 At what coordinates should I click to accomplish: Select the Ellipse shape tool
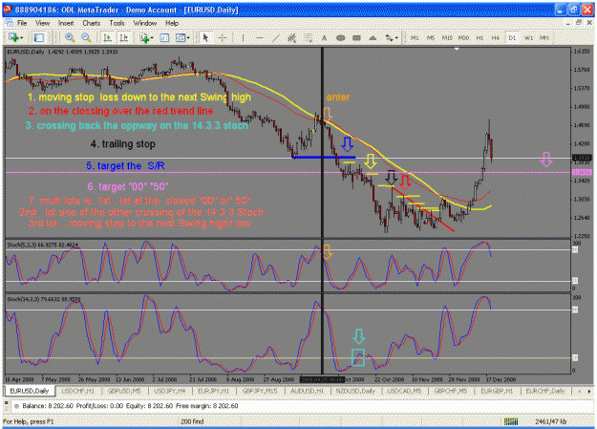click(x=341, y=37)
